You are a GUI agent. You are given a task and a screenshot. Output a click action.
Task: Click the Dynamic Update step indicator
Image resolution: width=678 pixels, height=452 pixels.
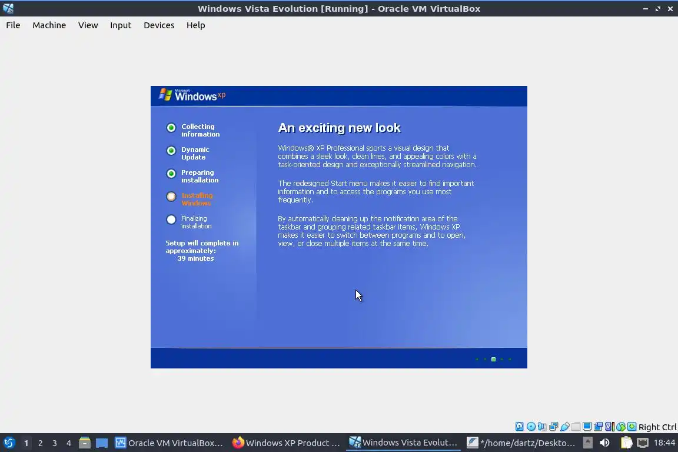(x=171, y=151)
